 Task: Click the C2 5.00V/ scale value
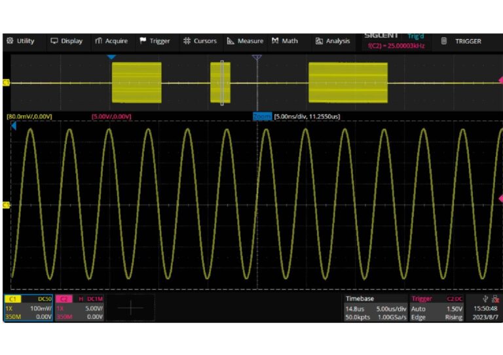pyautogui.click(x=94, y=309)
